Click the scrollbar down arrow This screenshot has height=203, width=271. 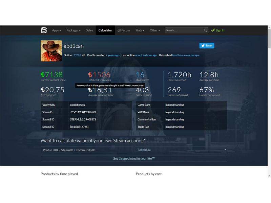point(269,176)
